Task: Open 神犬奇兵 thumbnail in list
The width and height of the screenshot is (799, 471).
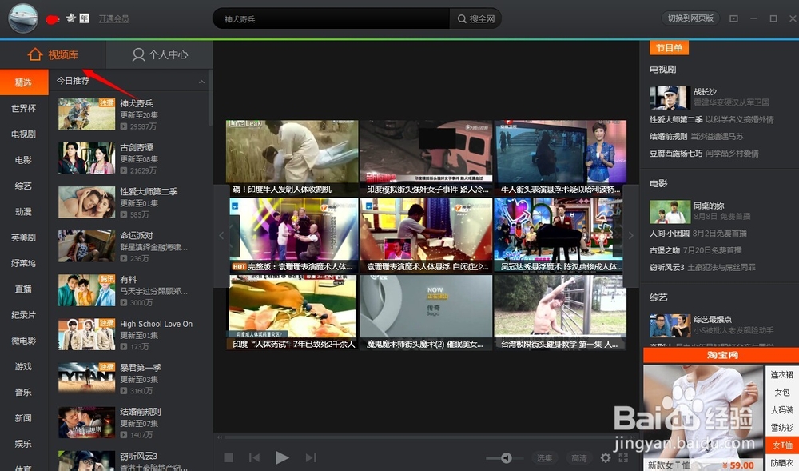Action: click(86, 114)
